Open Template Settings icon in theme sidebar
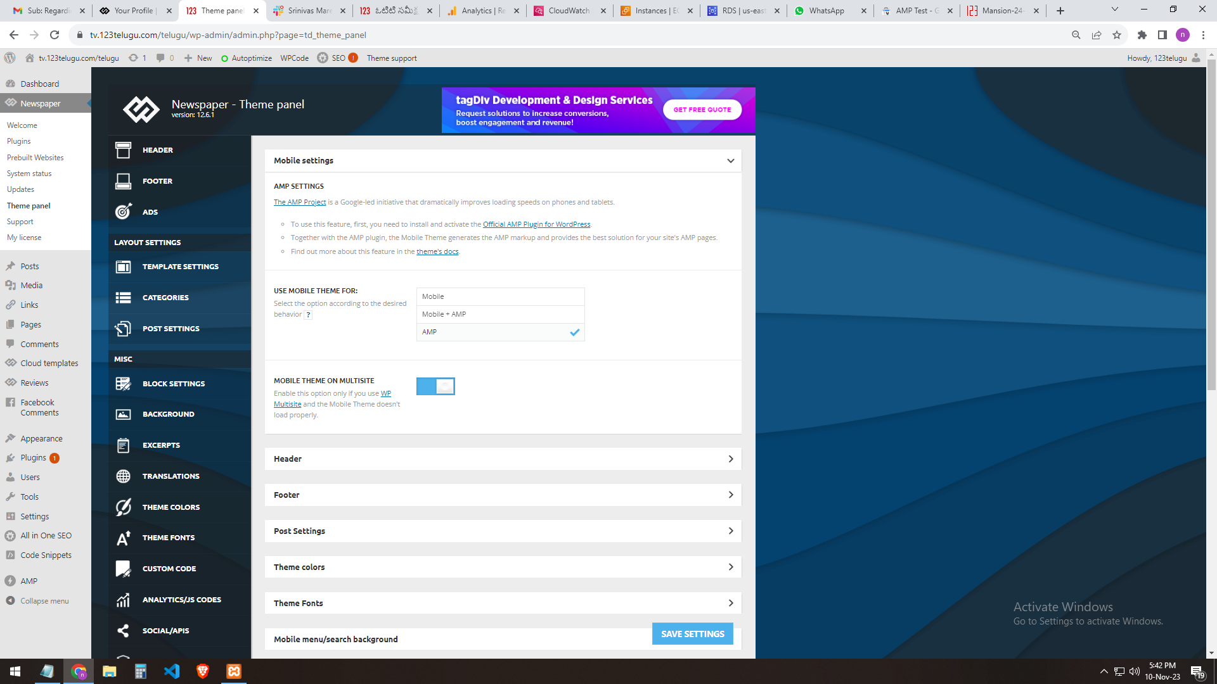Image resolution: width=1217 pixels, height=684 pixels. (x=123, y=267)
